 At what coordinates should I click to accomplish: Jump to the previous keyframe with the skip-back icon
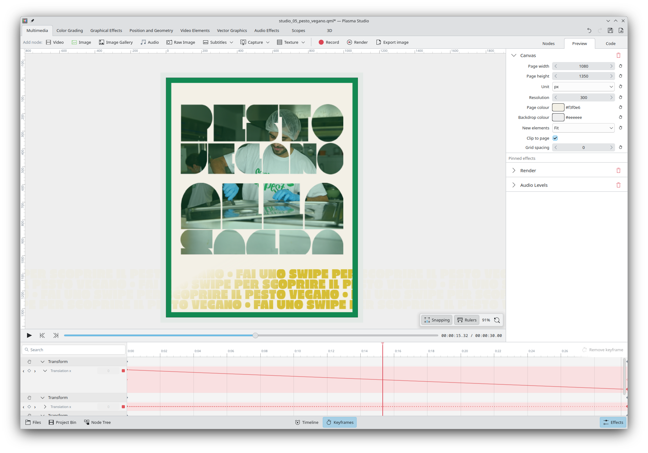click(42, 335)
